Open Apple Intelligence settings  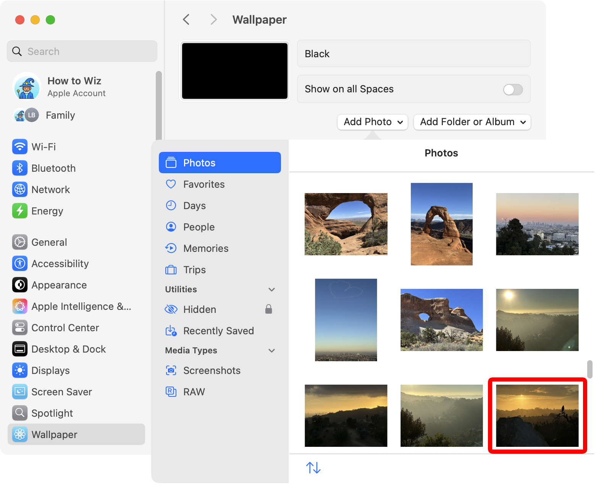click(81, 306)
